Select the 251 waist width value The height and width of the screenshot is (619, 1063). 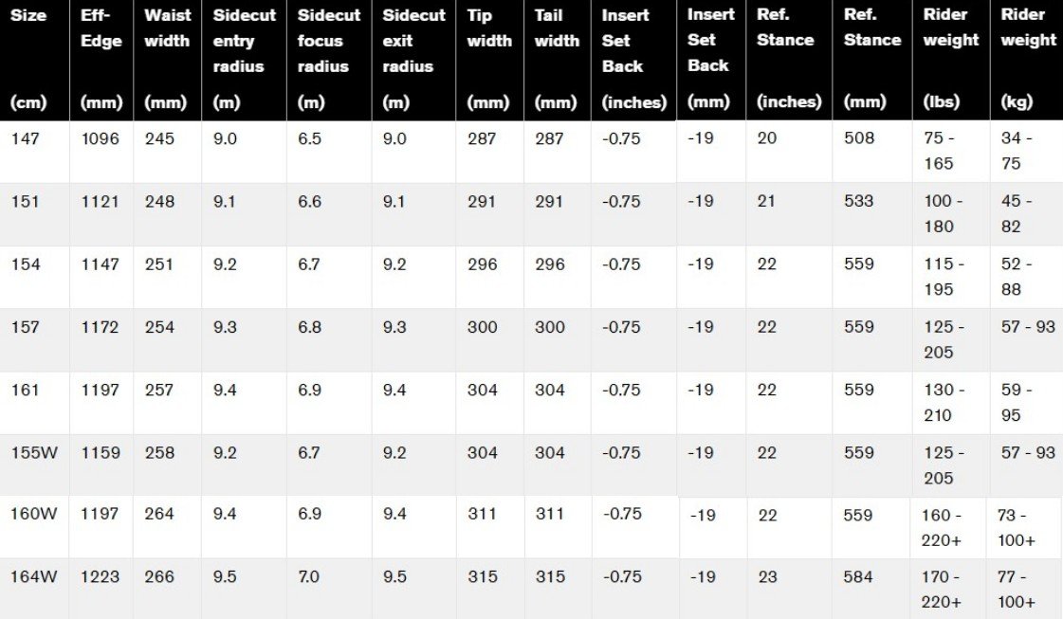(159, 264)
